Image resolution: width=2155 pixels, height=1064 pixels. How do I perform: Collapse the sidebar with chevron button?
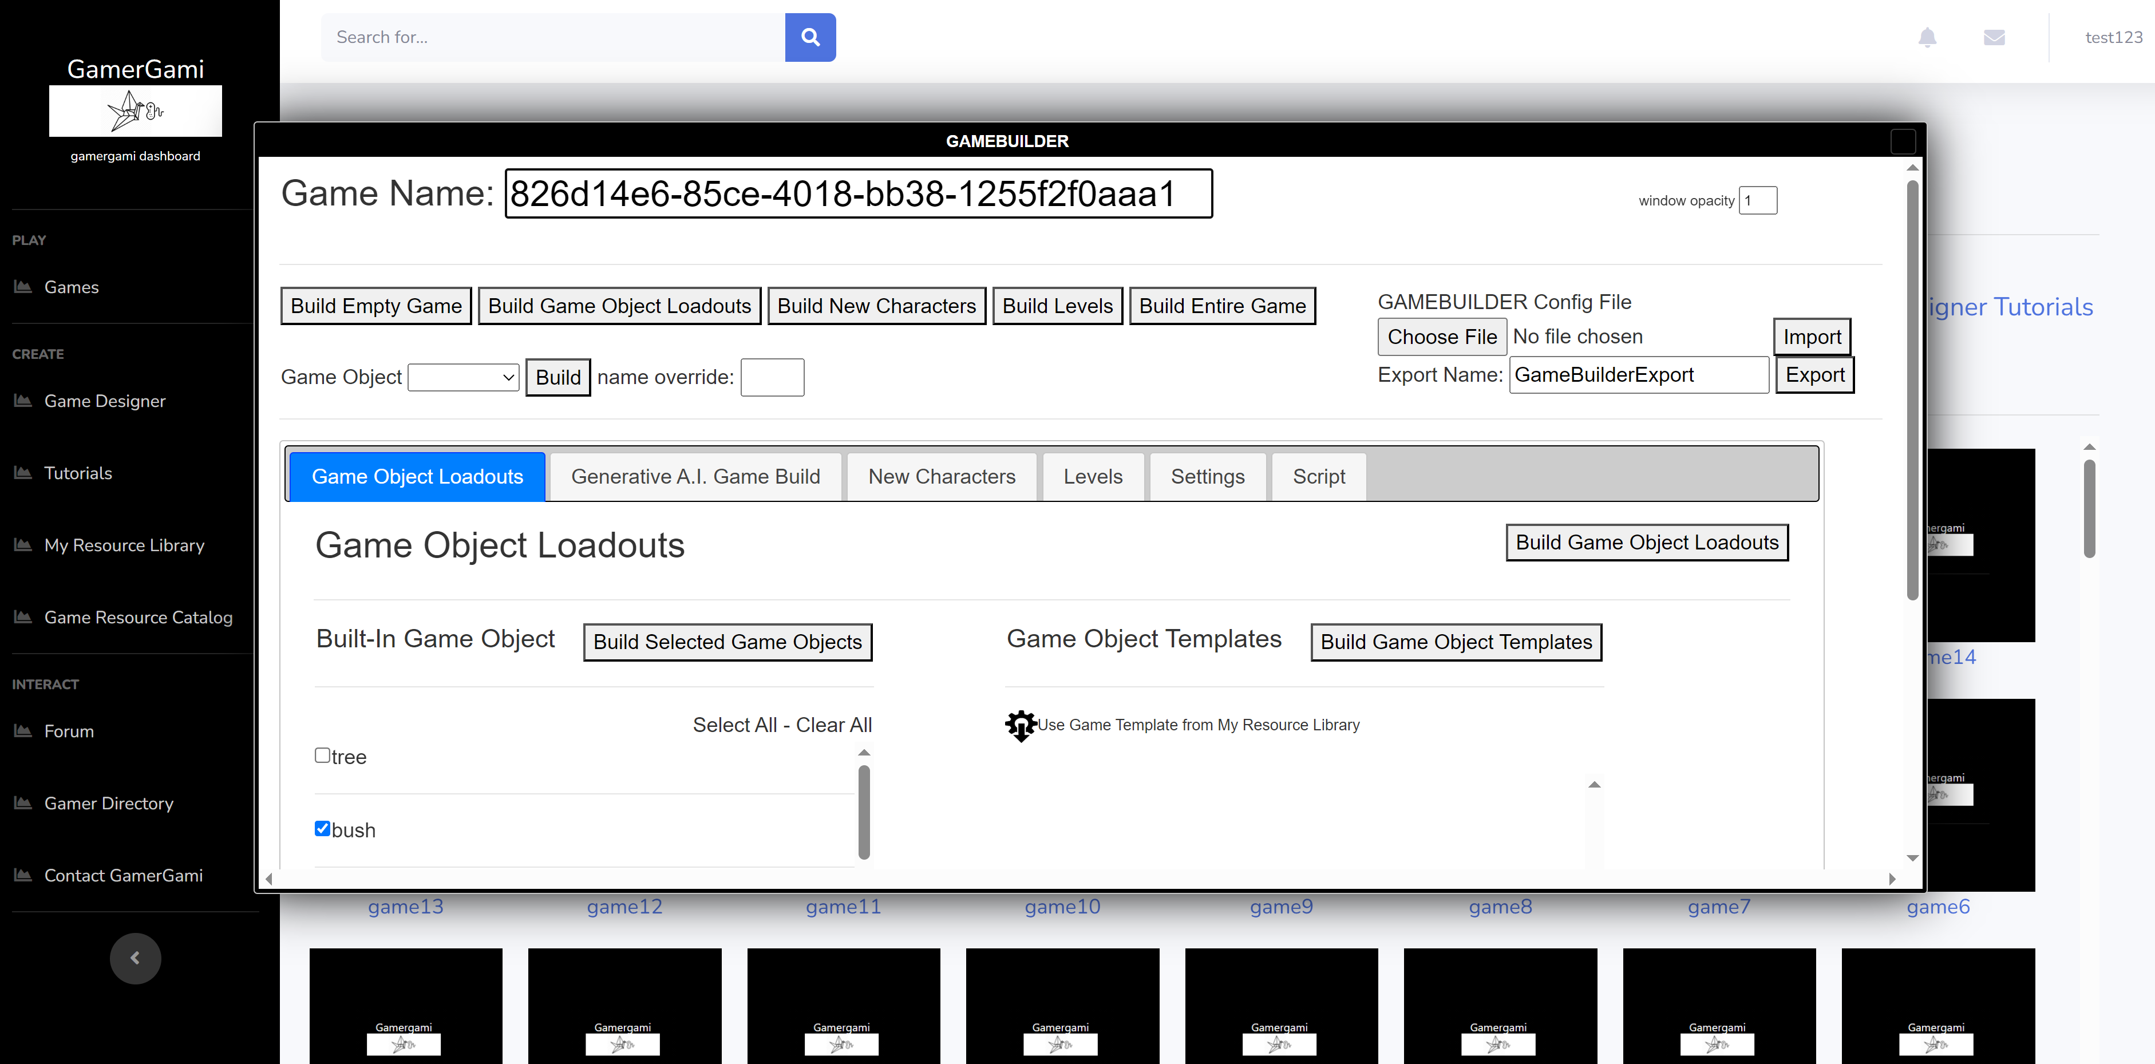135,958
